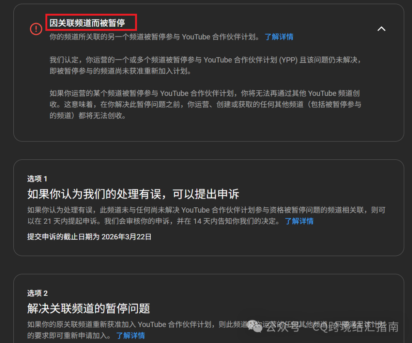This screenshot has height=343, width=412.
Task: Click paragraph starting 如果你的原关联频道重新获准加入
Action: [206, 330]
